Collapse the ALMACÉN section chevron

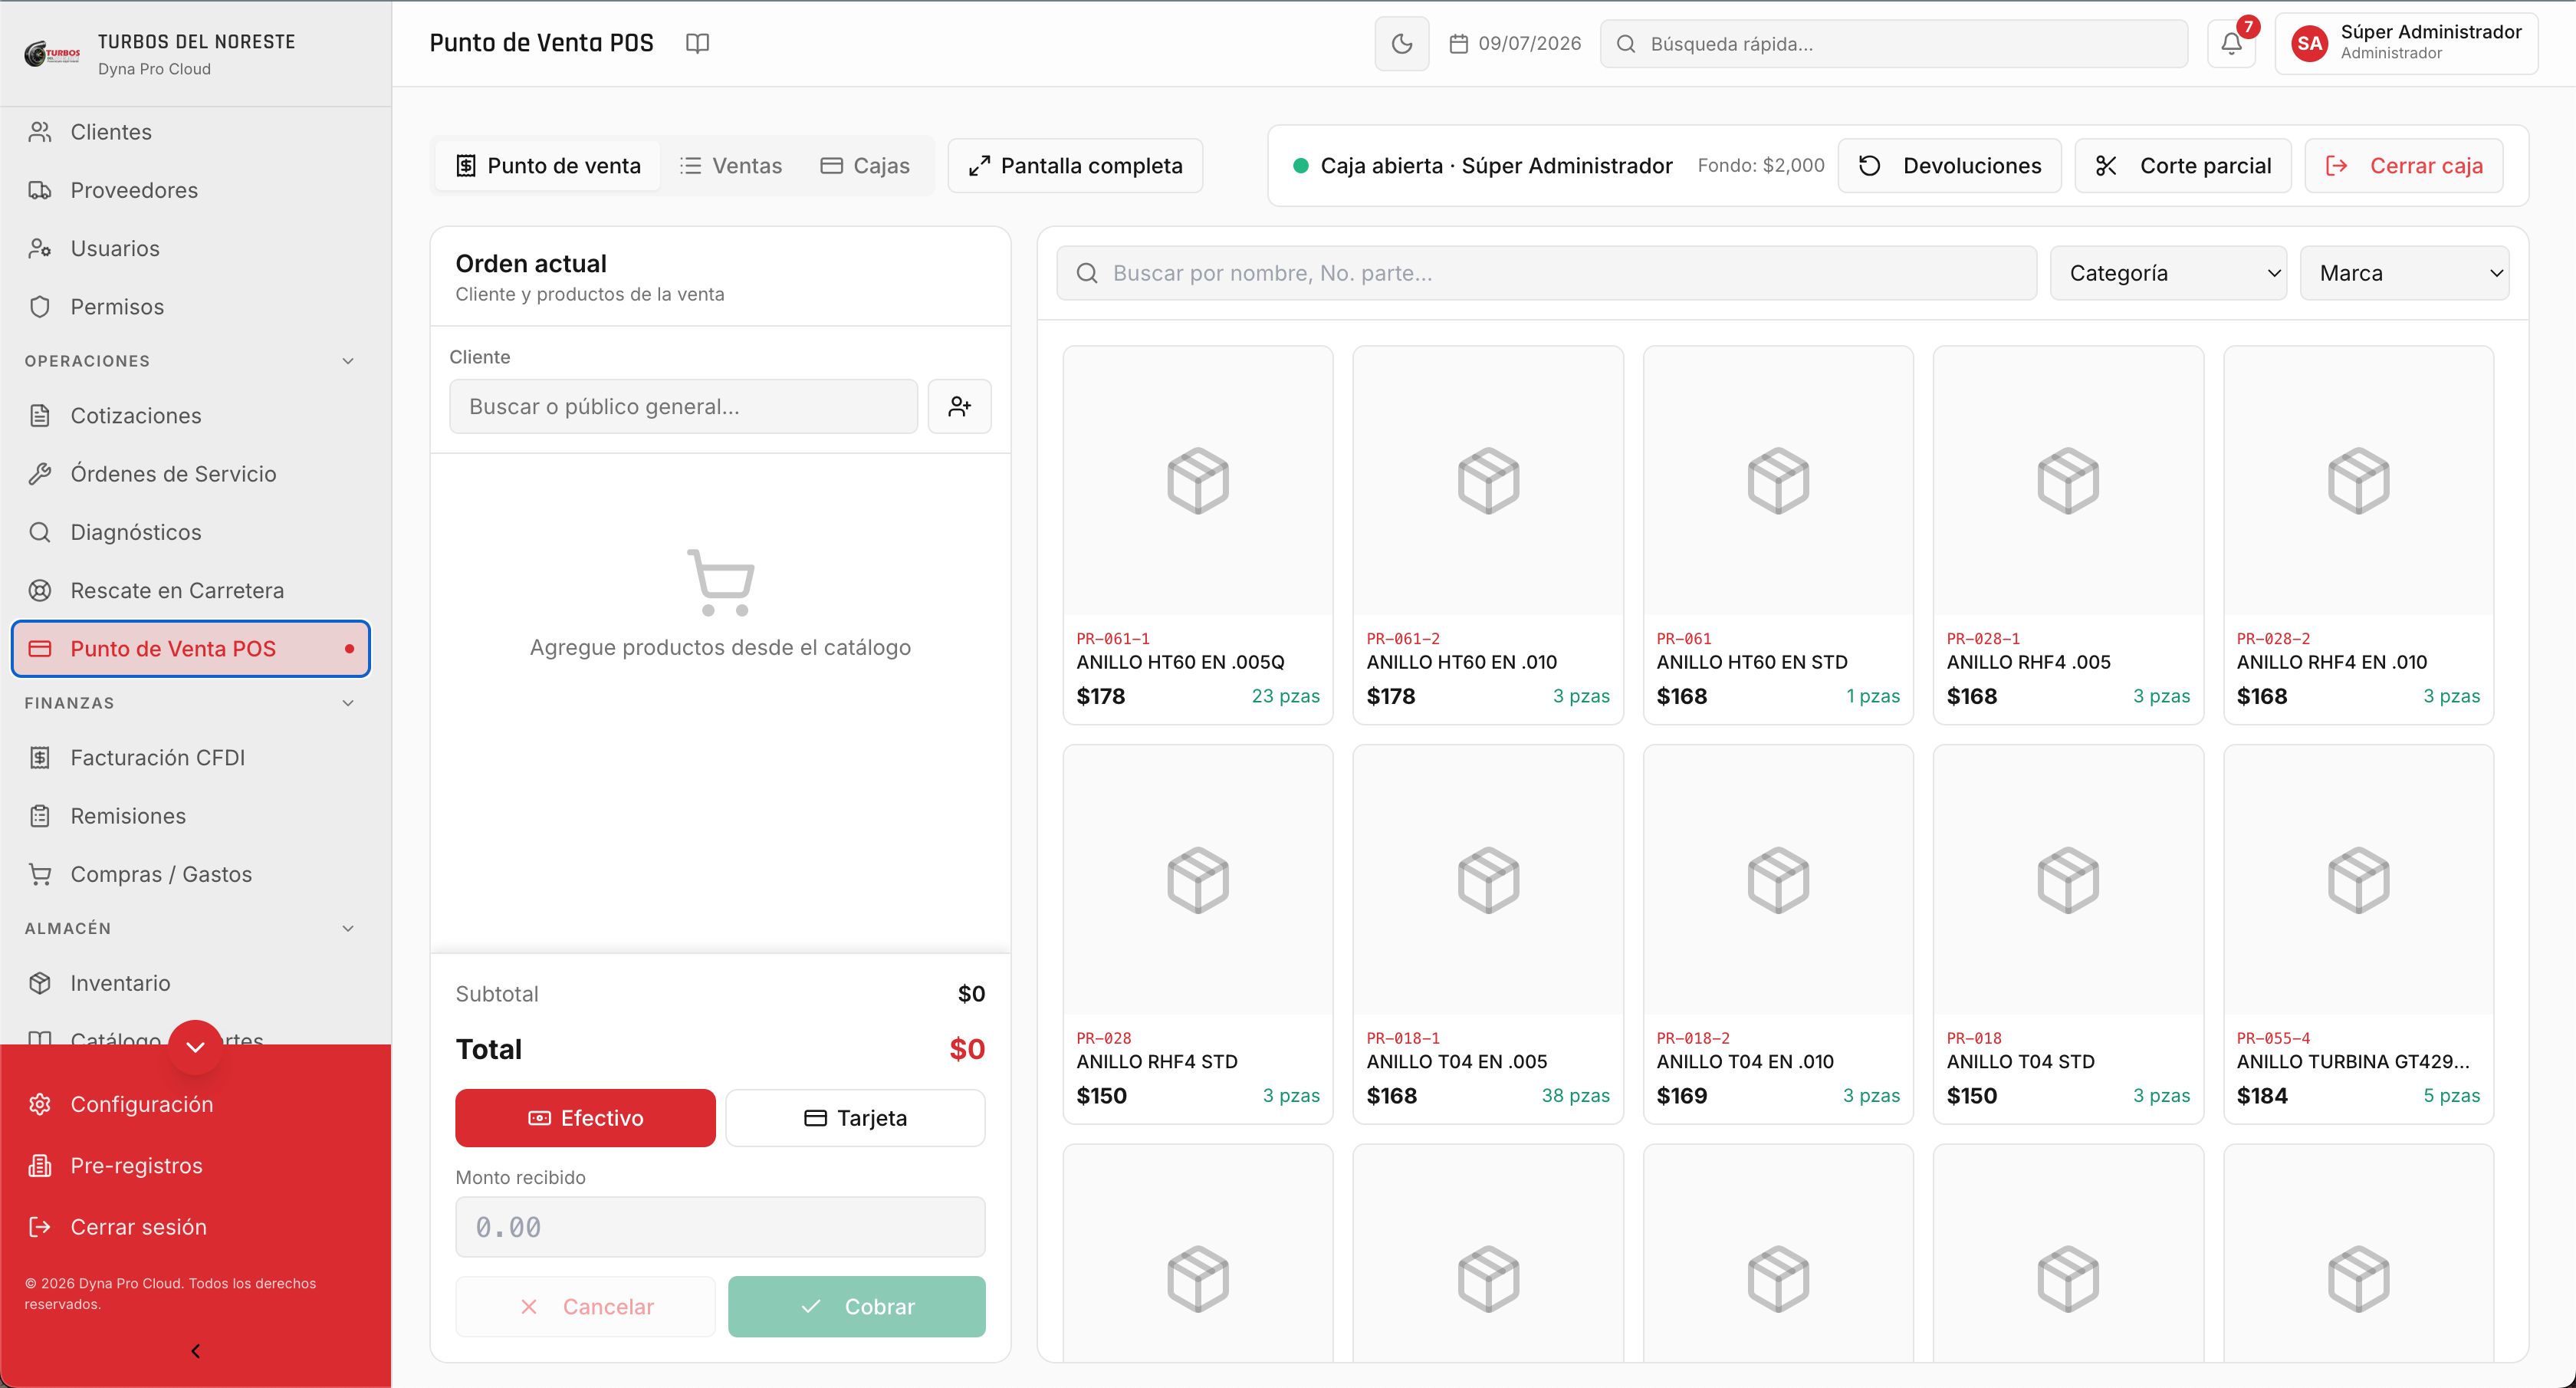(348, 929)
